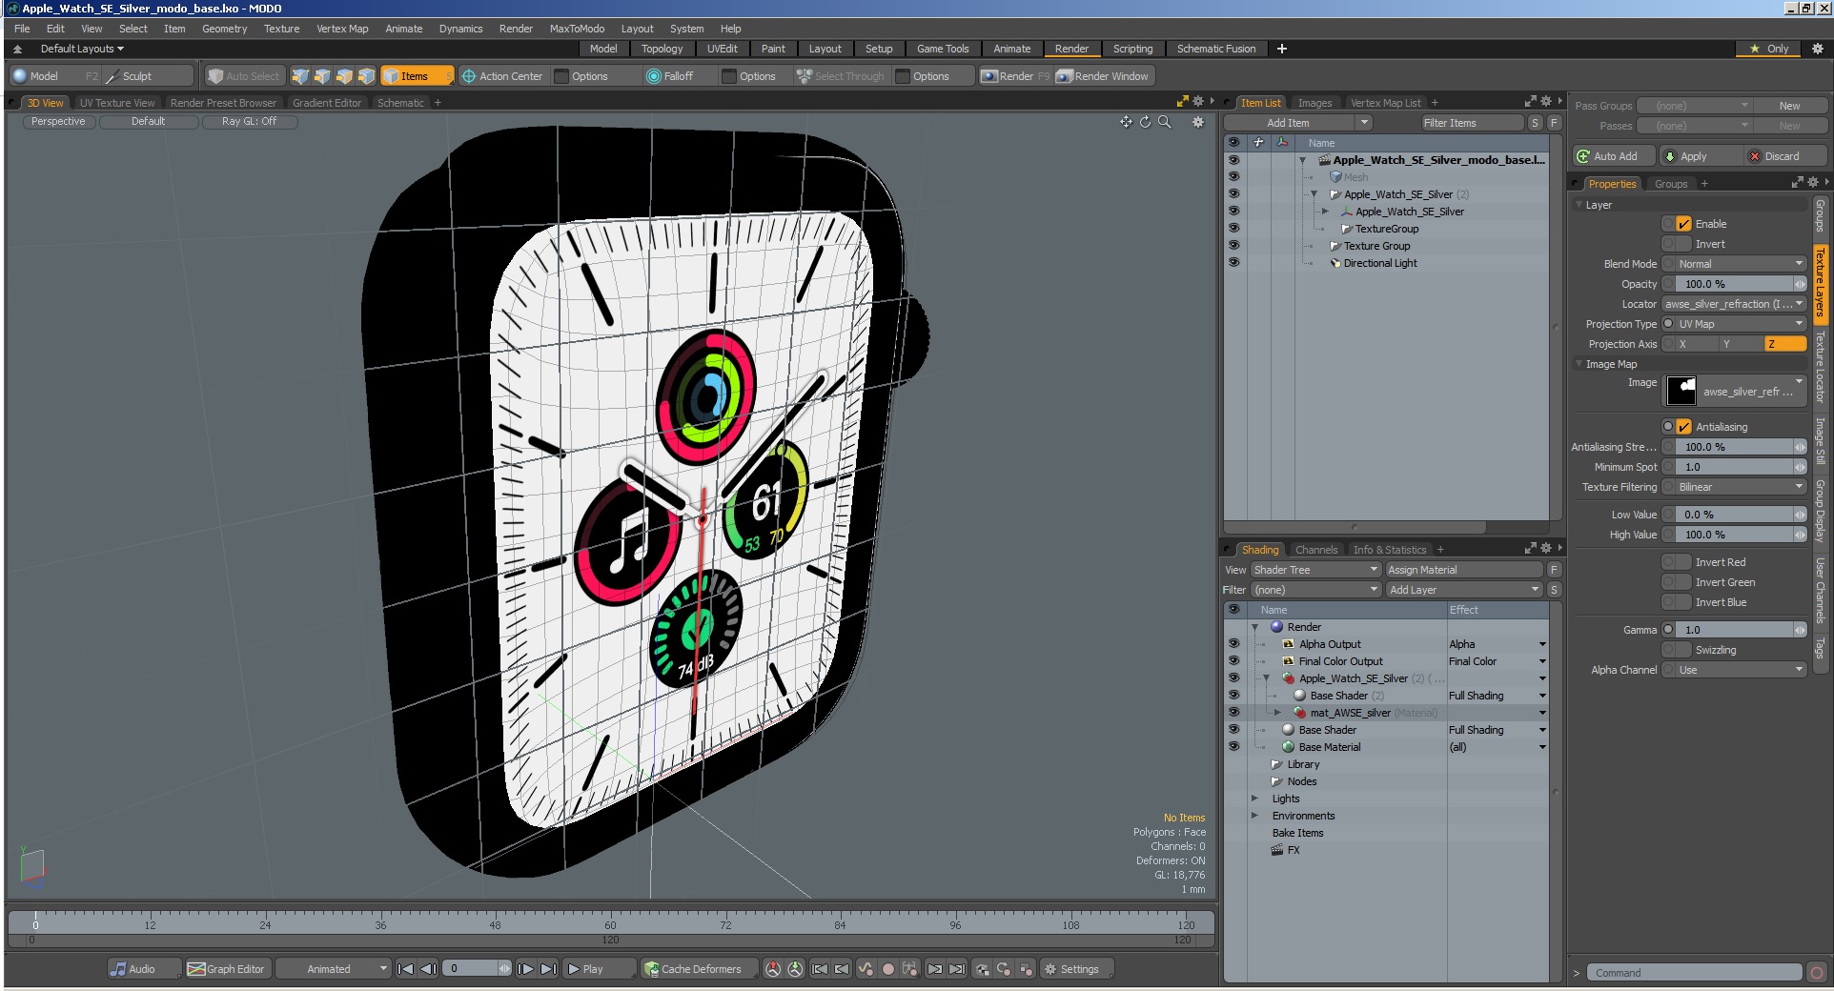The height and width of the screenshot is (991, 1834).
Task: Open the Graph Editor
Action: [x=227, y=969]
